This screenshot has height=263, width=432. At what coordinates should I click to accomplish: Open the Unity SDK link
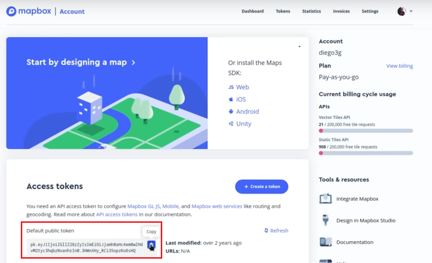(244, 124)
